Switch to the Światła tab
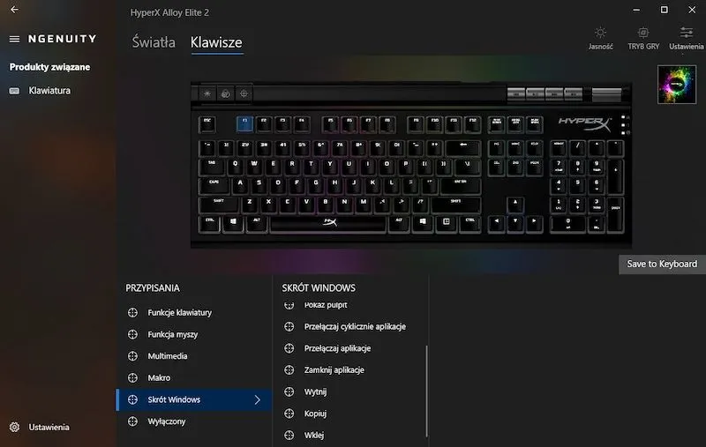The width and height of the screenshot is (706, 447). pyautogui.click(x=154, y=42)
